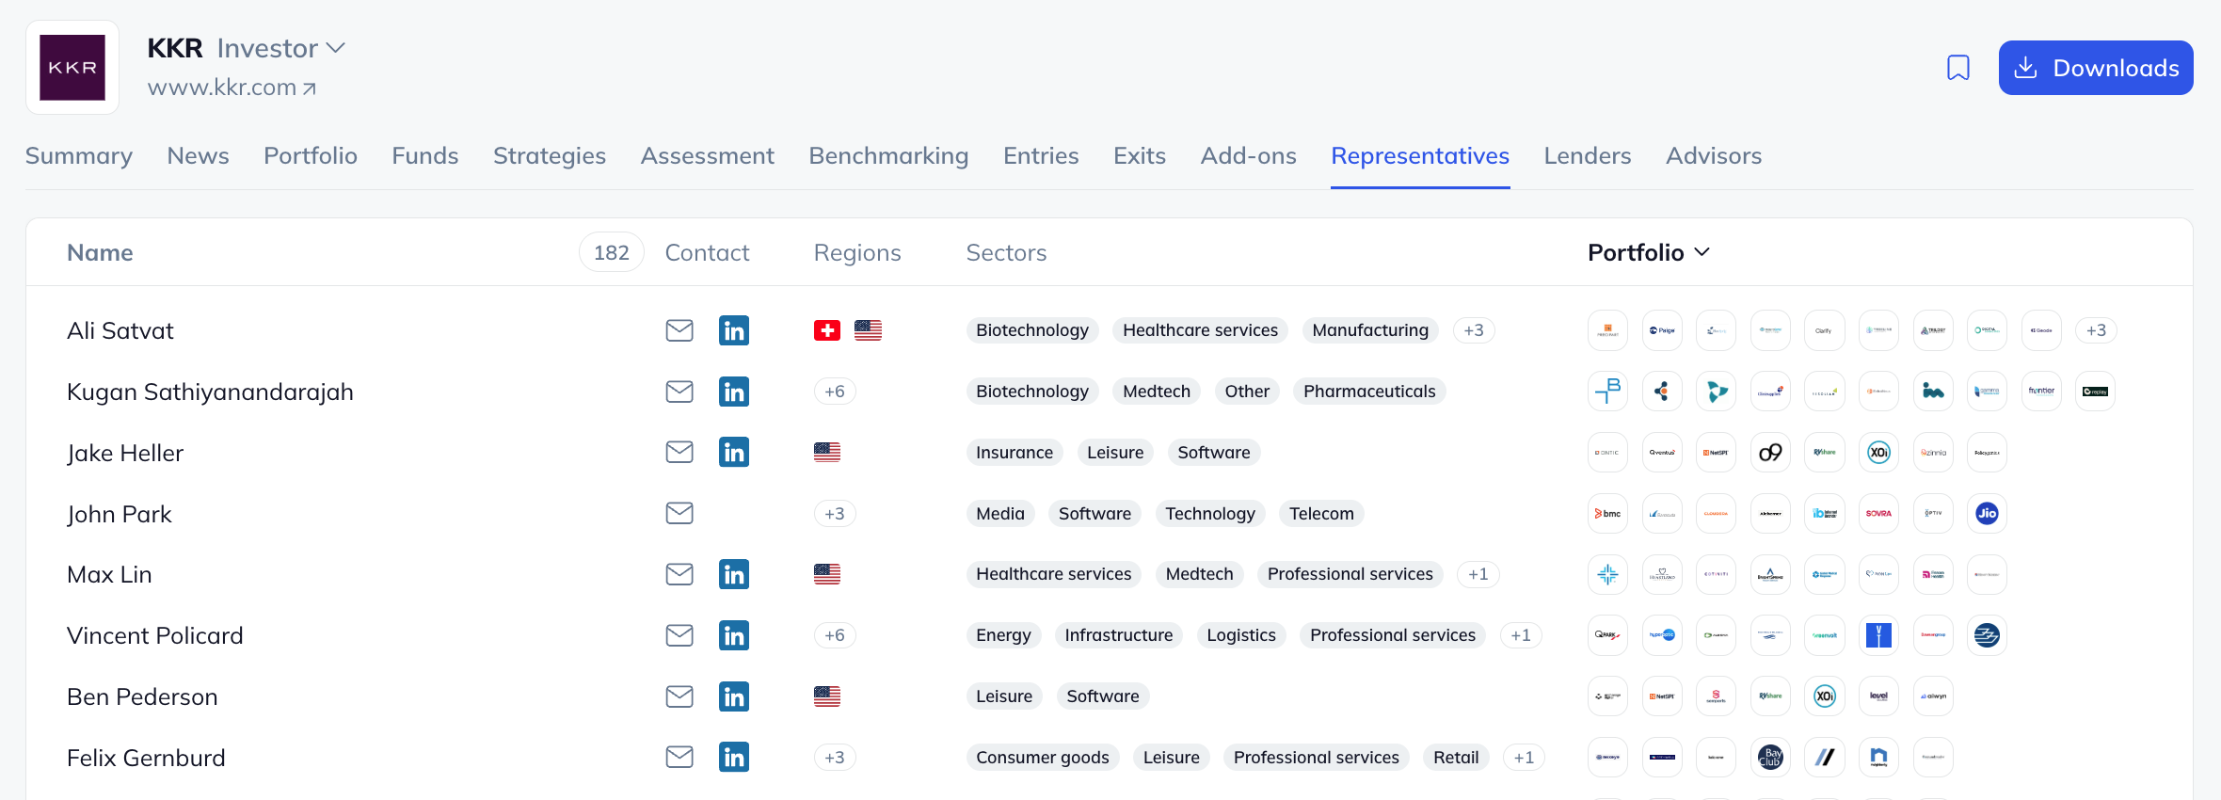Open Jake Heller's LinkedIn icon
2221x800 pixels.
coord(734,453)
